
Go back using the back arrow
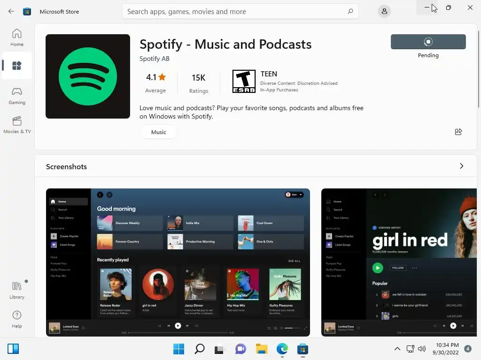[11, 11]
